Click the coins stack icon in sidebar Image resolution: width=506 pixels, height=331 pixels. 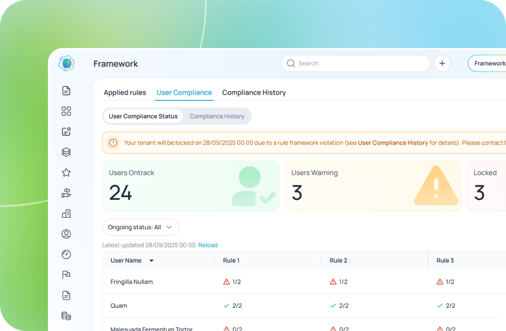tap(66, 316)
